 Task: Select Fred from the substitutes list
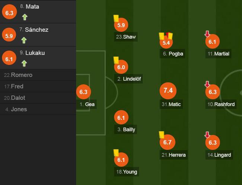pyautogui.click(x=38, y=86)
